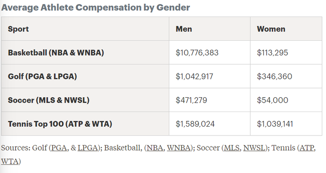Image resolution: width=326 pixels, height=173 pixels.
Task: Click the $346,360 women's golf cell
Action: (x=274, y=76)
